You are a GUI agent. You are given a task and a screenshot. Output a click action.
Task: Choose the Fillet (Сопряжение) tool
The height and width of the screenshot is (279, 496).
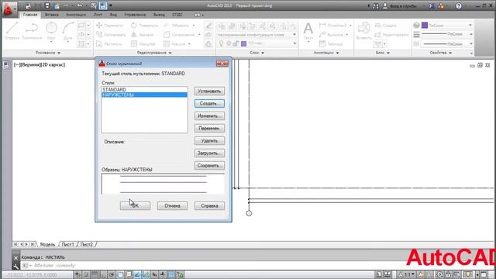point(179,34)
